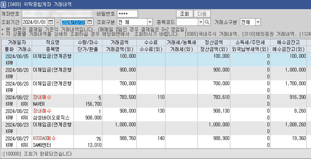
Task: Click the status bar message 조회가 완료되었습니다
Action: tap(48, 154)
